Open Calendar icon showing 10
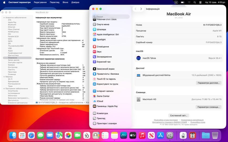Screen dimensions: 228x142 click(x=87, y=135)
